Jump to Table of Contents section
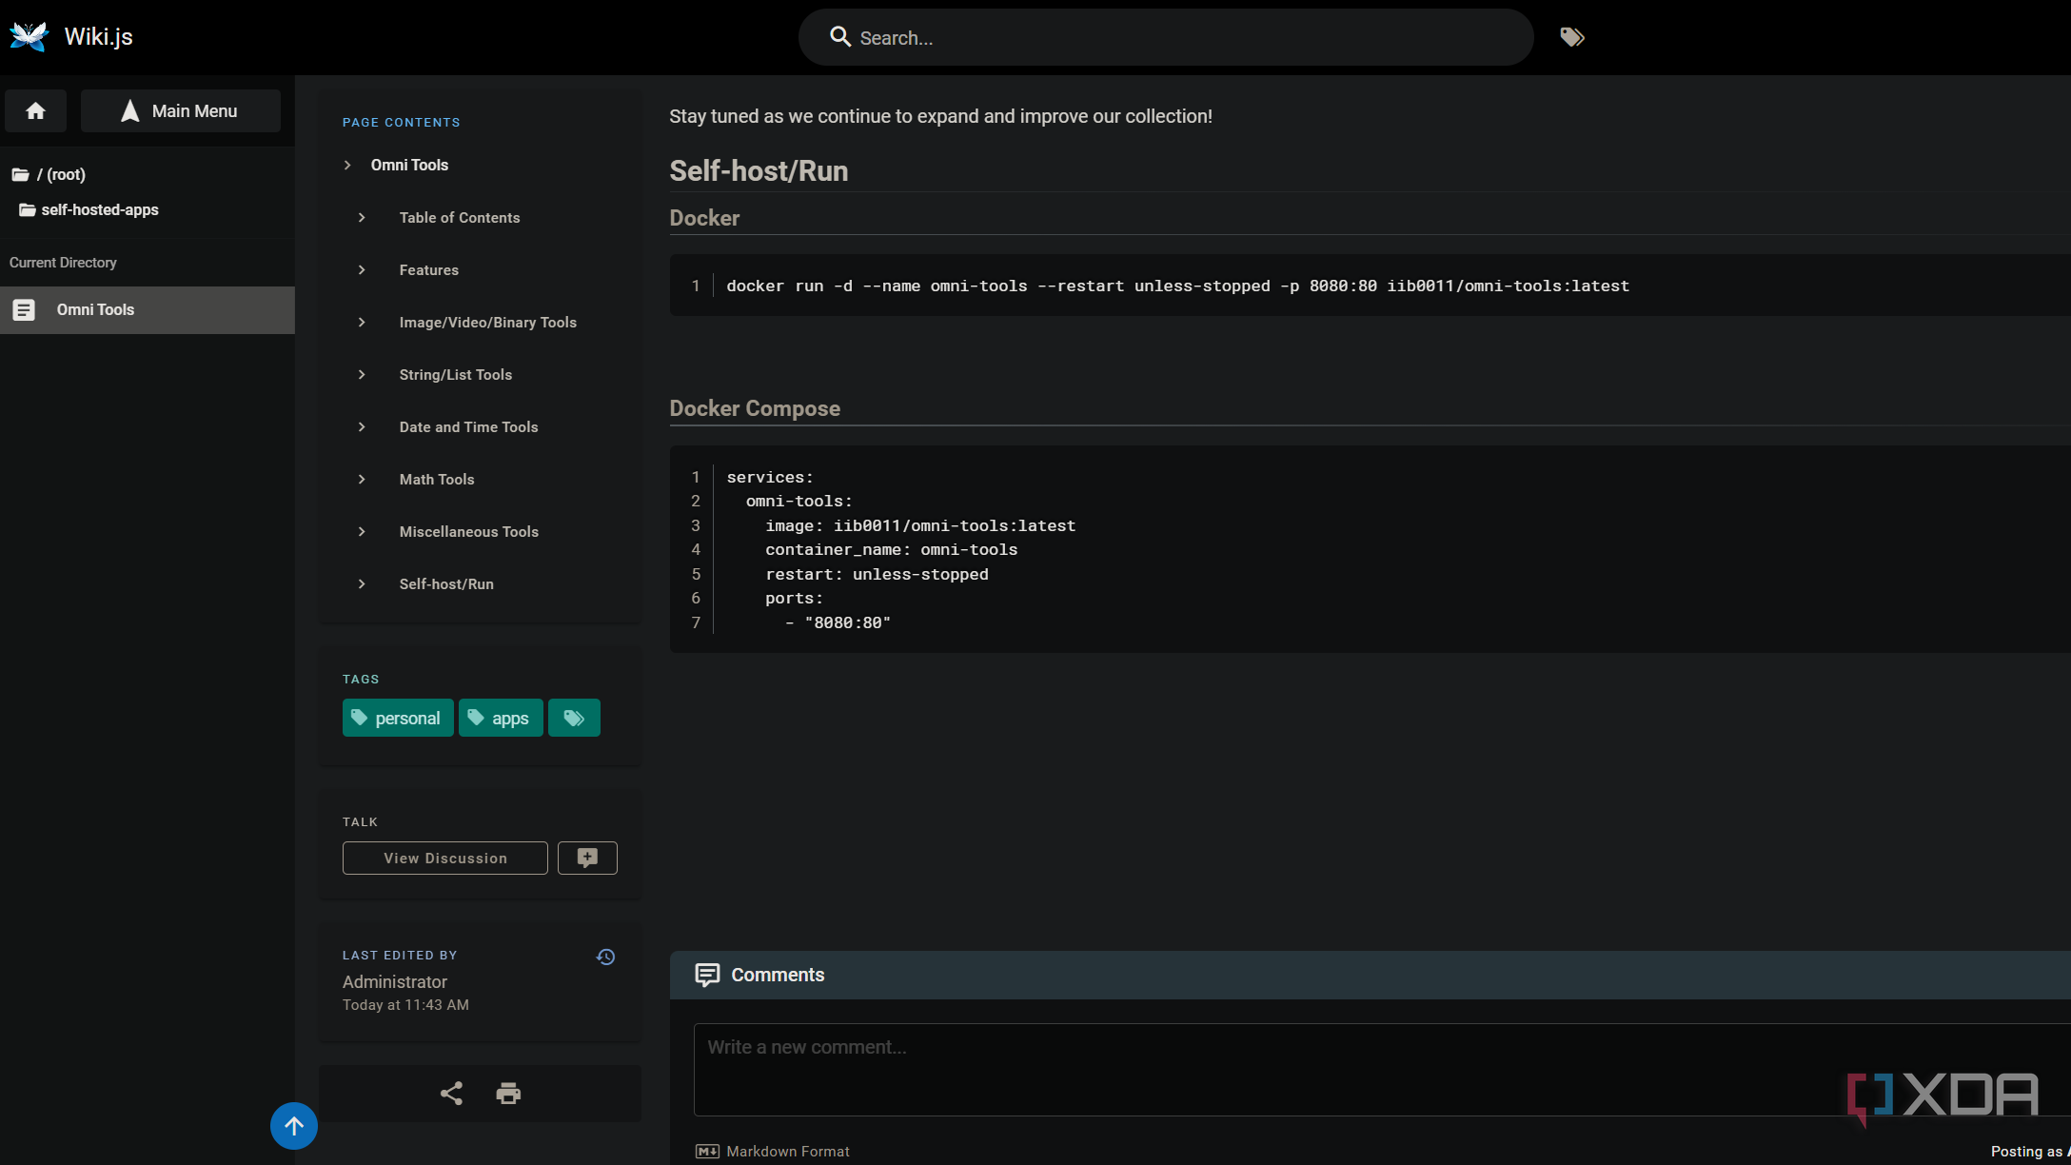 (x=460, y=218)
